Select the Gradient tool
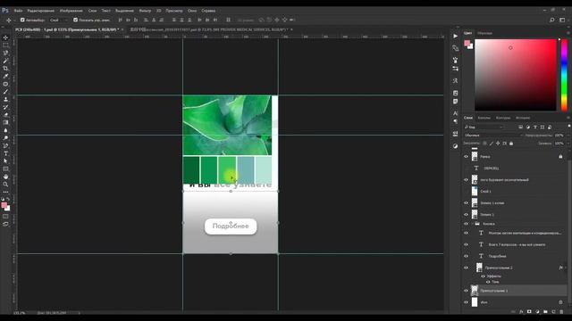572x321 pixels. (5, 122)
